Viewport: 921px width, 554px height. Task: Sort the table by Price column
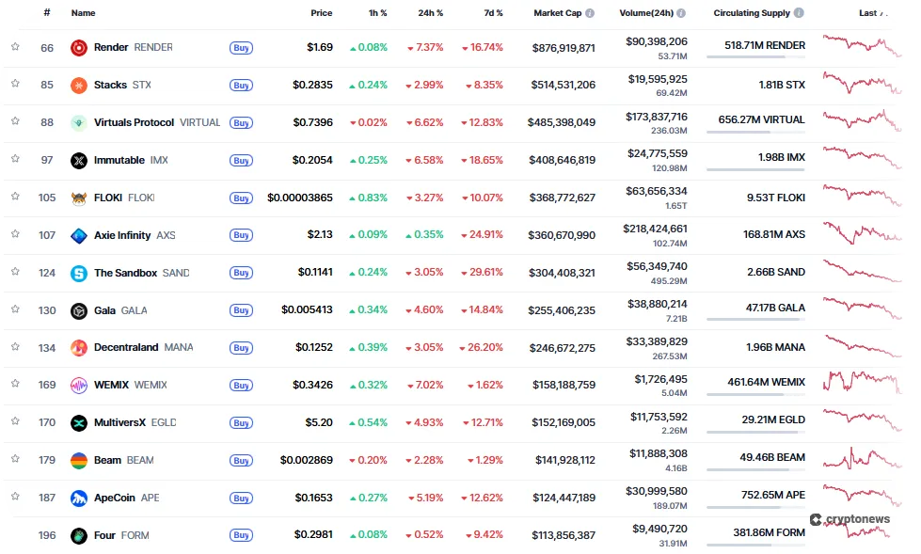click(321, 13)
